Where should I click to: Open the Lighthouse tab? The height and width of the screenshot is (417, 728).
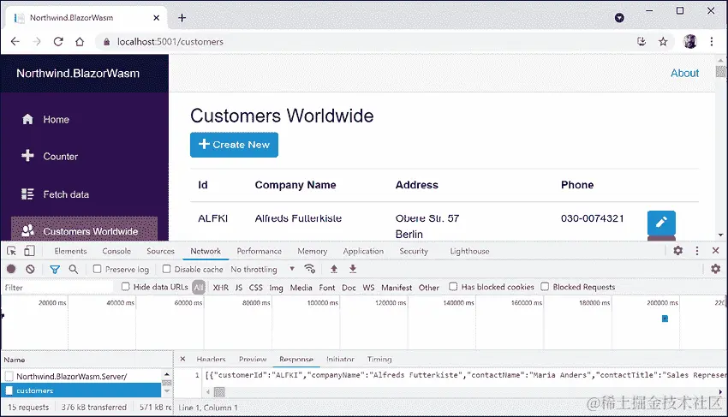469,251
